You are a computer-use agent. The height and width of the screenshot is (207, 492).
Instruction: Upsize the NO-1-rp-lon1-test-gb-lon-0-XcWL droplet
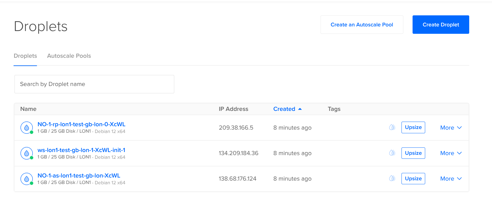(x=413, y=127)
